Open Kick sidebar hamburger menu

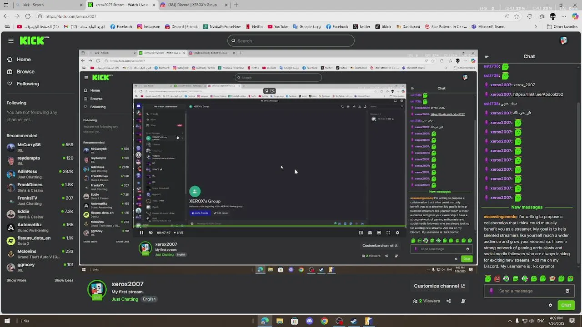pos(11,40)
